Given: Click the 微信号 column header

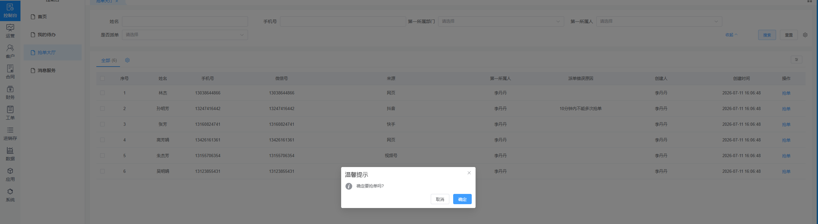Looking at the screenshot, I should [x=282, y=78].
